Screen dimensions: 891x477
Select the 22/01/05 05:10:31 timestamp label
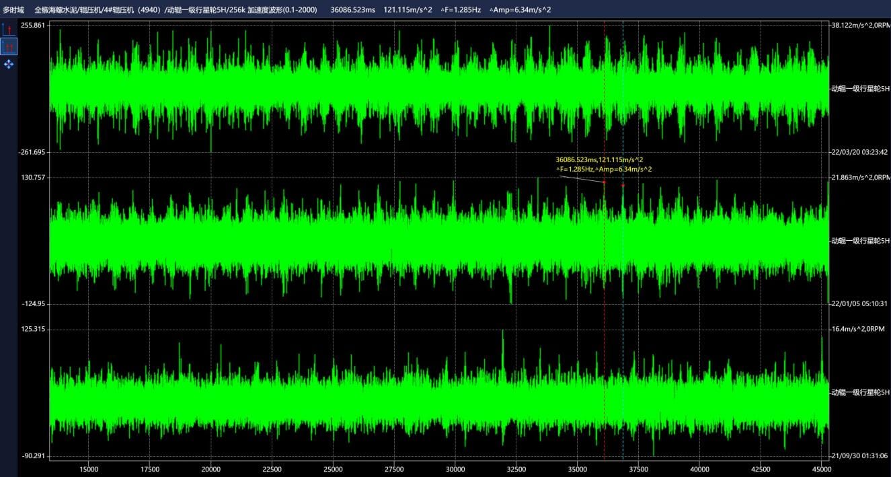pos(860,303)
